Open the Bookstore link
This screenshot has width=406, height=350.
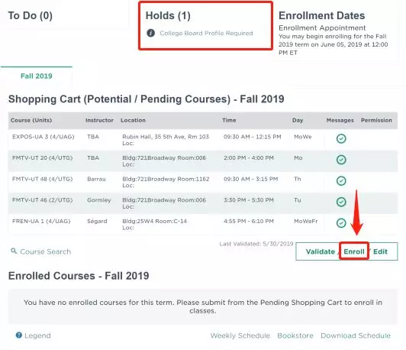295,335
